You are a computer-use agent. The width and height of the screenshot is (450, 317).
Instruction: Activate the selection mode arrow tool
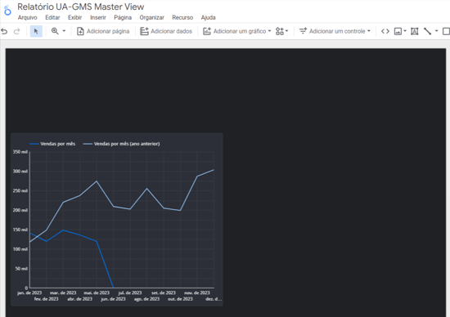pyautogui.click(x=36, y=31)
